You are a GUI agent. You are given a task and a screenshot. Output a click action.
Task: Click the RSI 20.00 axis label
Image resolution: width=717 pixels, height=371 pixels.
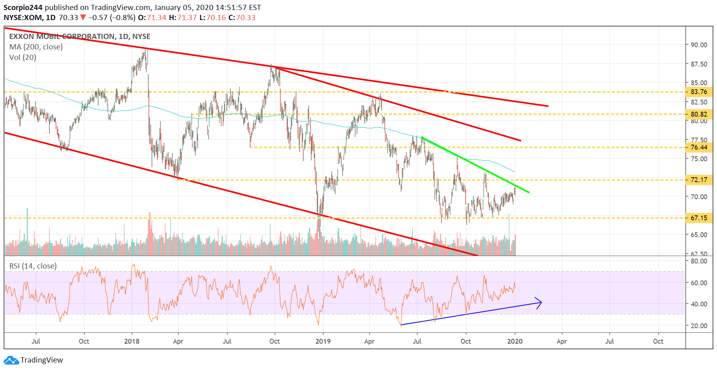(699, 326)
